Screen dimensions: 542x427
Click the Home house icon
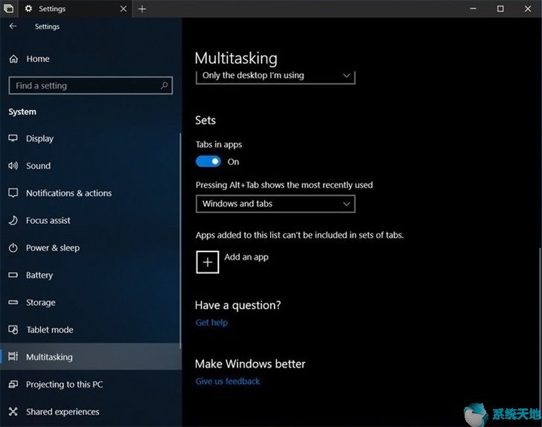coord(13,59)
